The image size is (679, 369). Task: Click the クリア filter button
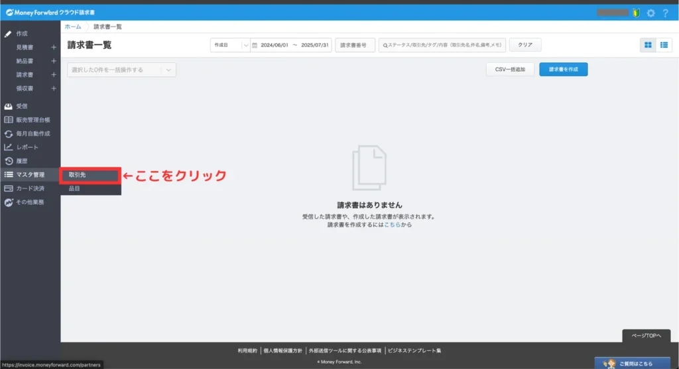coord(525,45)
